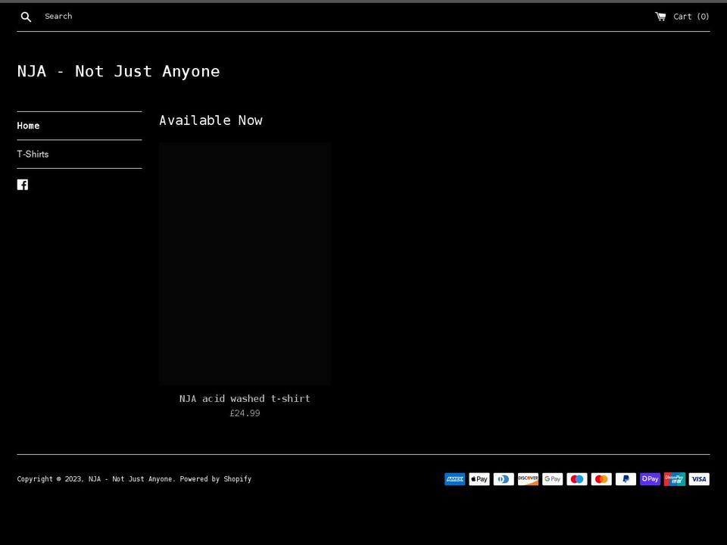Open the T-Shirts menu item

click(33, 154)
